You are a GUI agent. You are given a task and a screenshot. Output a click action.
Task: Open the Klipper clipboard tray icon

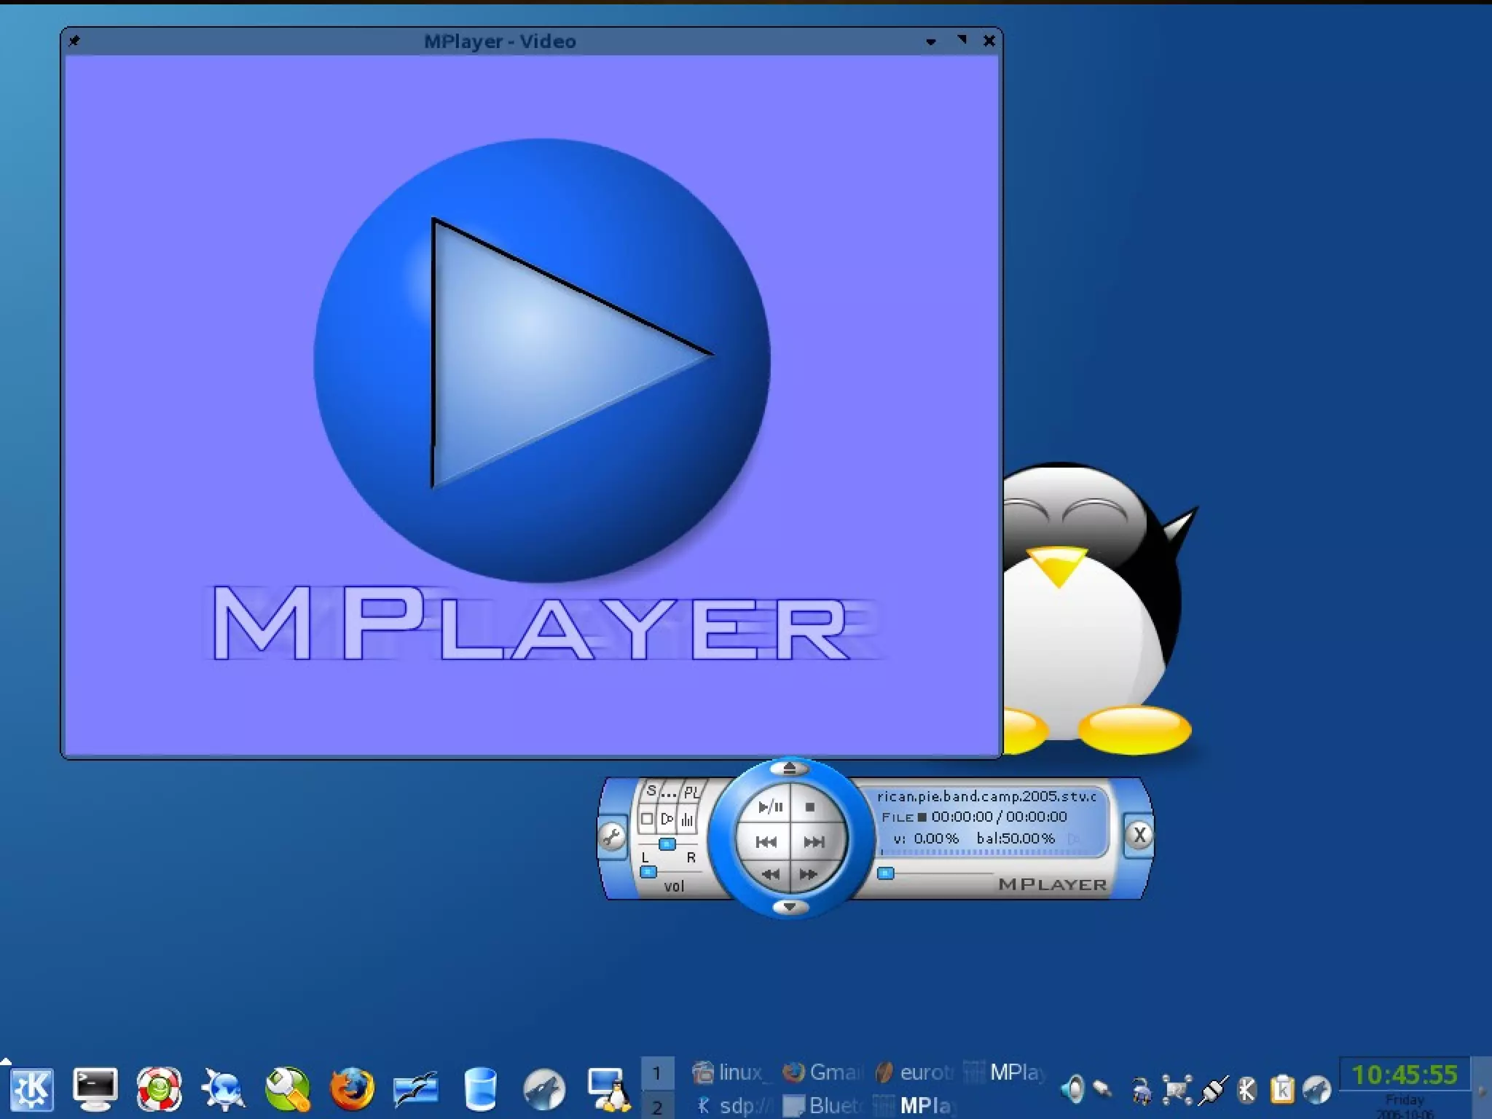pyautogui.click(x=1282, y=1089)
